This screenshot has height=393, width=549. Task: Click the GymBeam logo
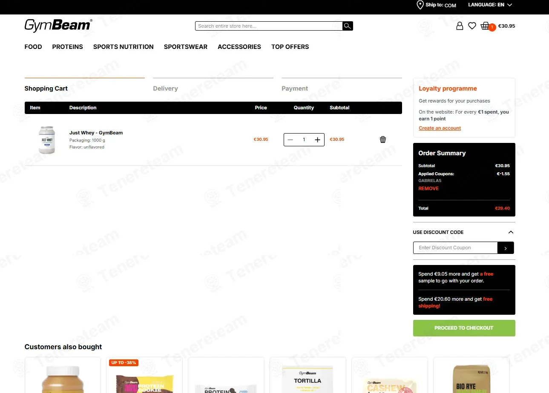coord(58,26)
